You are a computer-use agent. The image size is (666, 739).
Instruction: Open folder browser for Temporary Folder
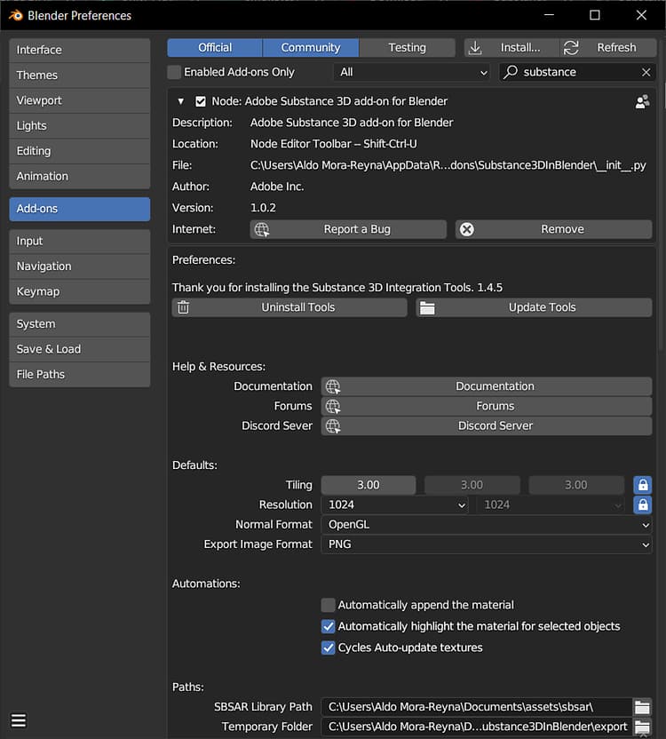(642, 727)
